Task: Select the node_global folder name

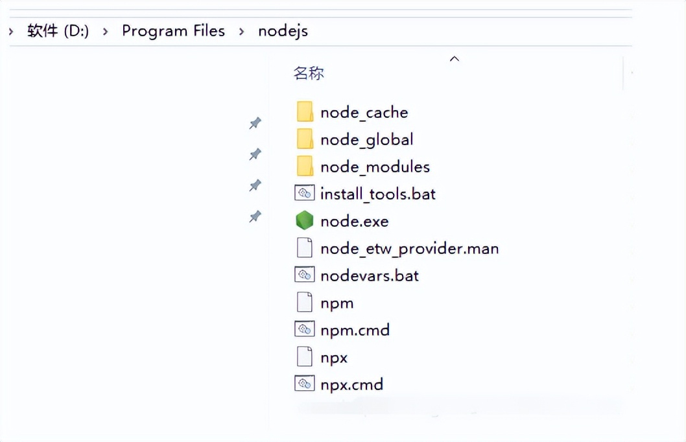Action: [x=366, y=140]
